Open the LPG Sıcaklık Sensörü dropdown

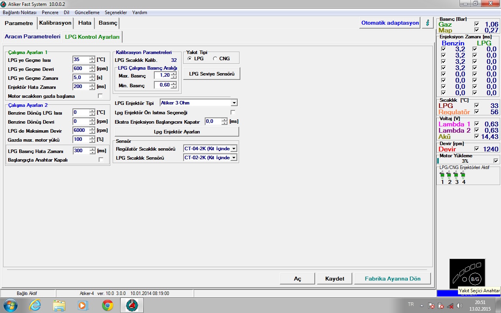234,158
